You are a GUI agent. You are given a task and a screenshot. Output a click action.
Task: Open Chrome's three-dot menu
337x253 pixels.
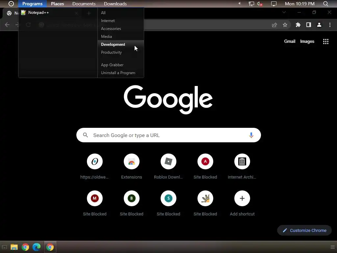[330, 25]
